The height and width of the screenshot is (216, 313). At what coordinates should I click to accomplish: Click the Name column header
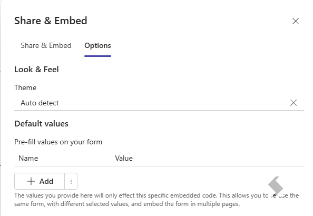coord(28,158)
